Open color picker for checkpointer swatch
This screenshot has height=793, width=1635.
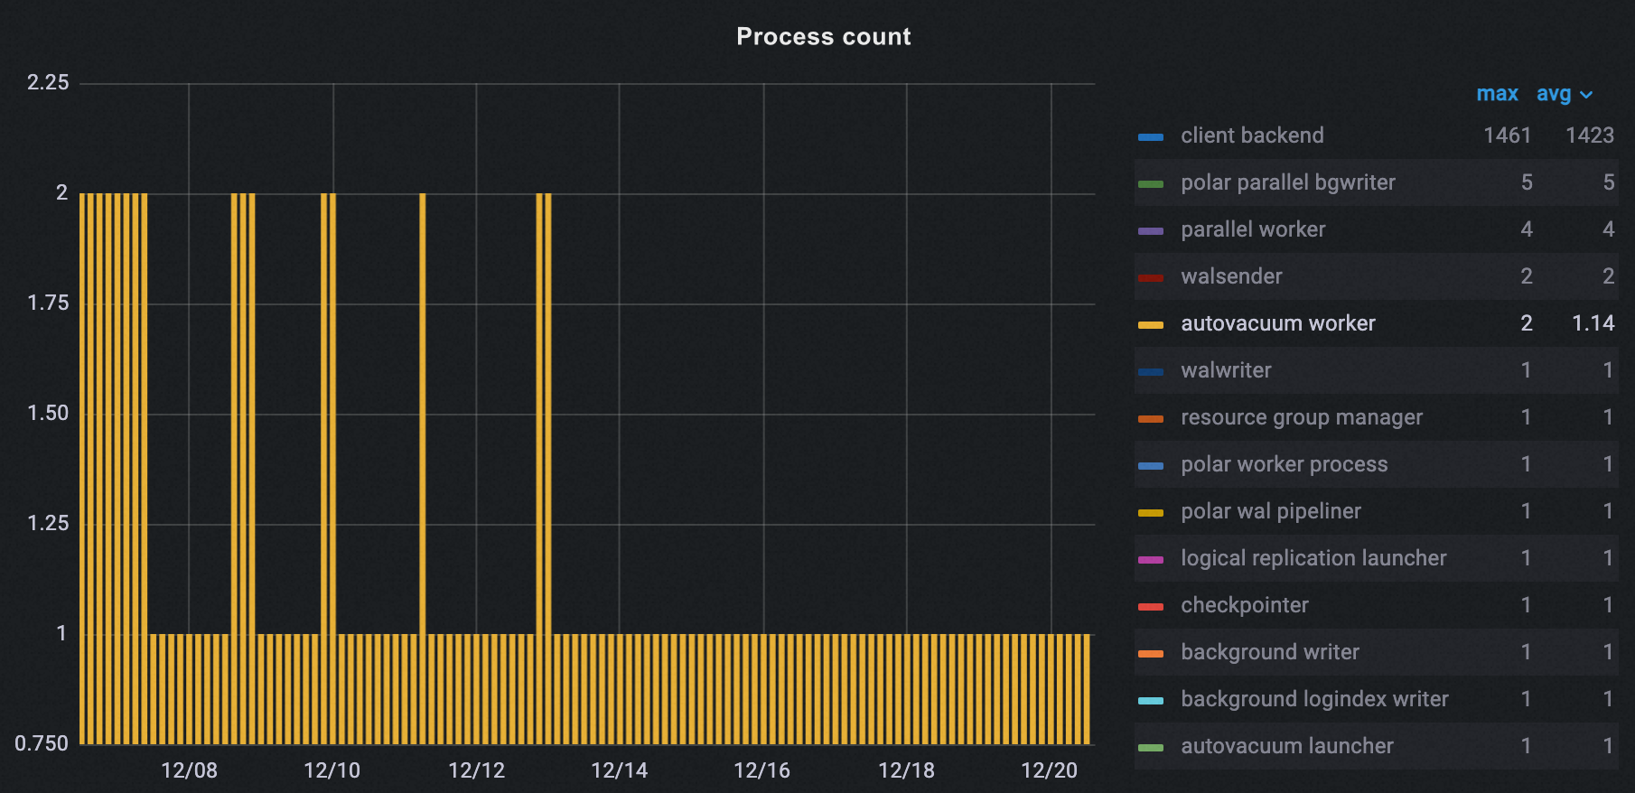(1151, 607)
